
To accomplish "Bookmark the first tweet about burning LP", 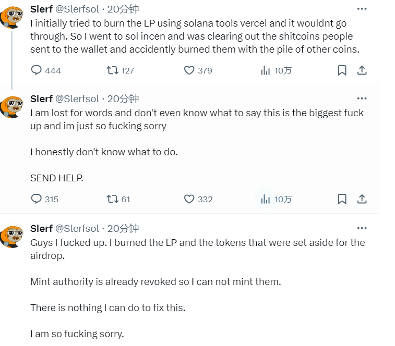I will pos(342,70).
